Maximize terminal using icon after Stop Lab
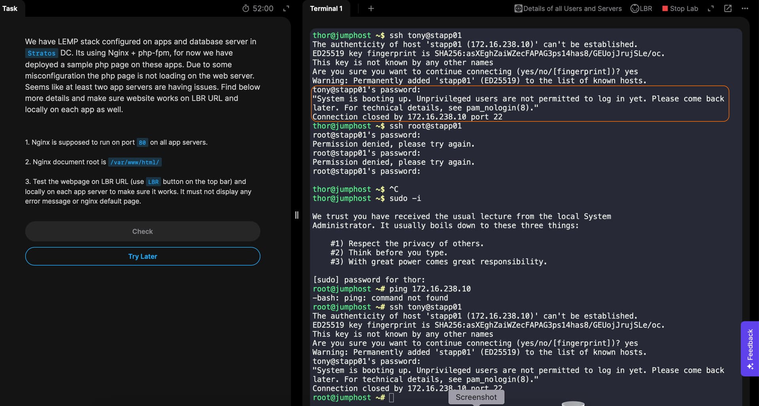Screen dimensions: 759x406 711,8
